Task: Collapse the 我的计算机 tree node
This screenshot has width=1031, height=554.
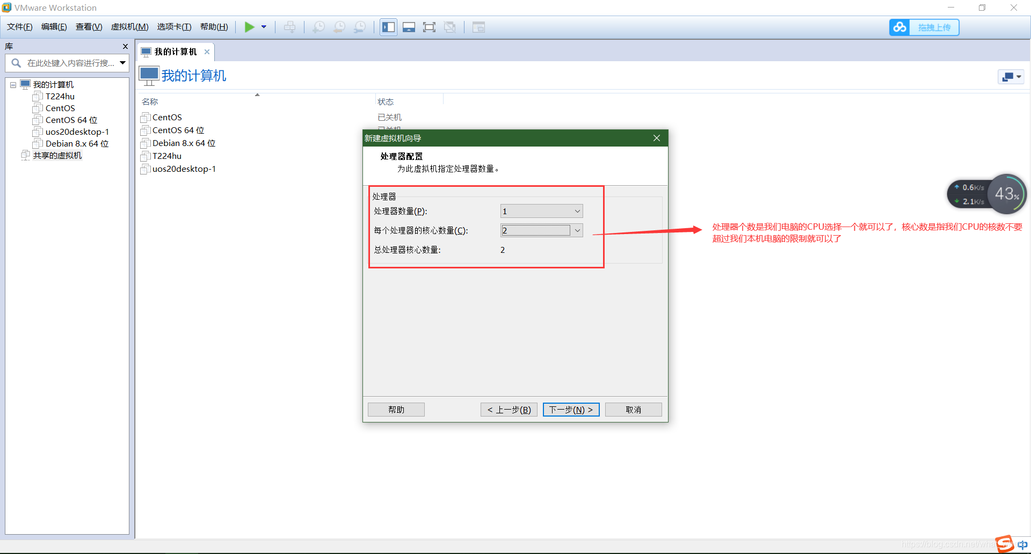Action: click(x=13, y=85)
